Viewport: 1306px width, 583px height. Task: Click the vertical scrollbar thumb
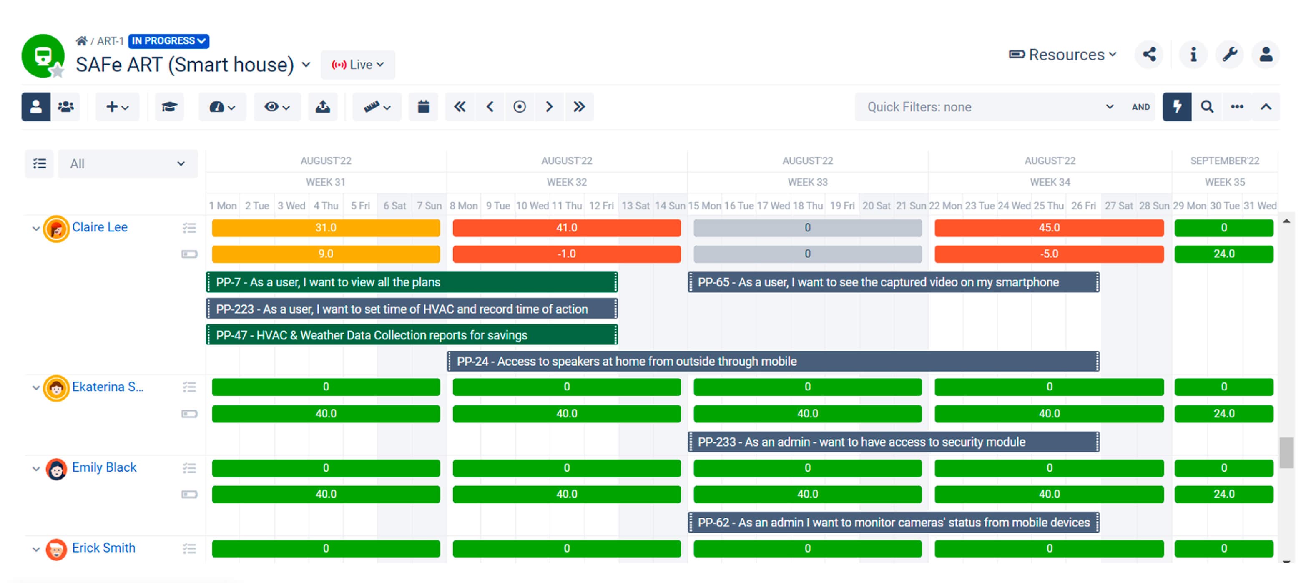pos(1286,453)
